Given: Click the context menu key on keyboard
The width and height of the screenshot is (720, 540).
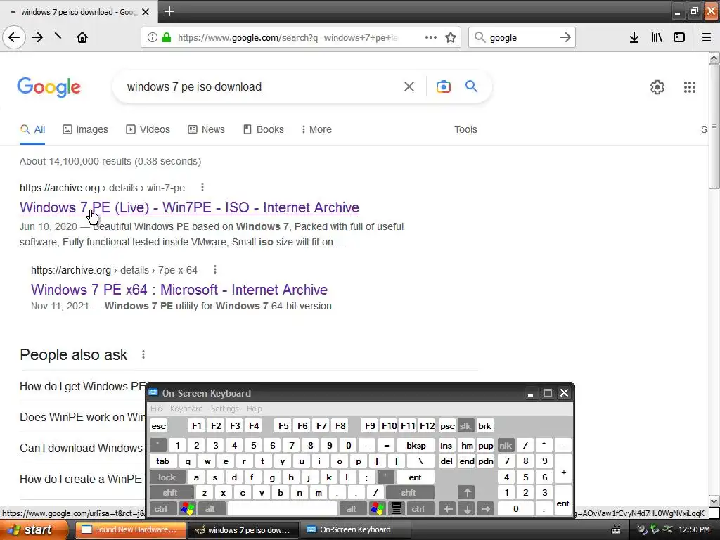Looking at the screenshot, I should (x=397, y=509).
